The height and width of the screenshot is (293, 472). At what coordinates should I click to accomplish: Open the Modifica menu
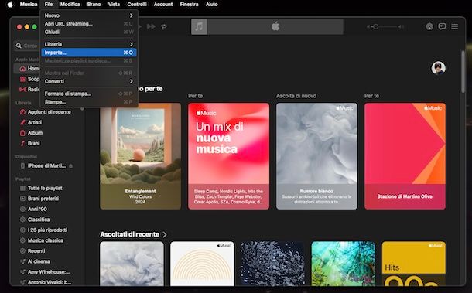coord(70,5)
